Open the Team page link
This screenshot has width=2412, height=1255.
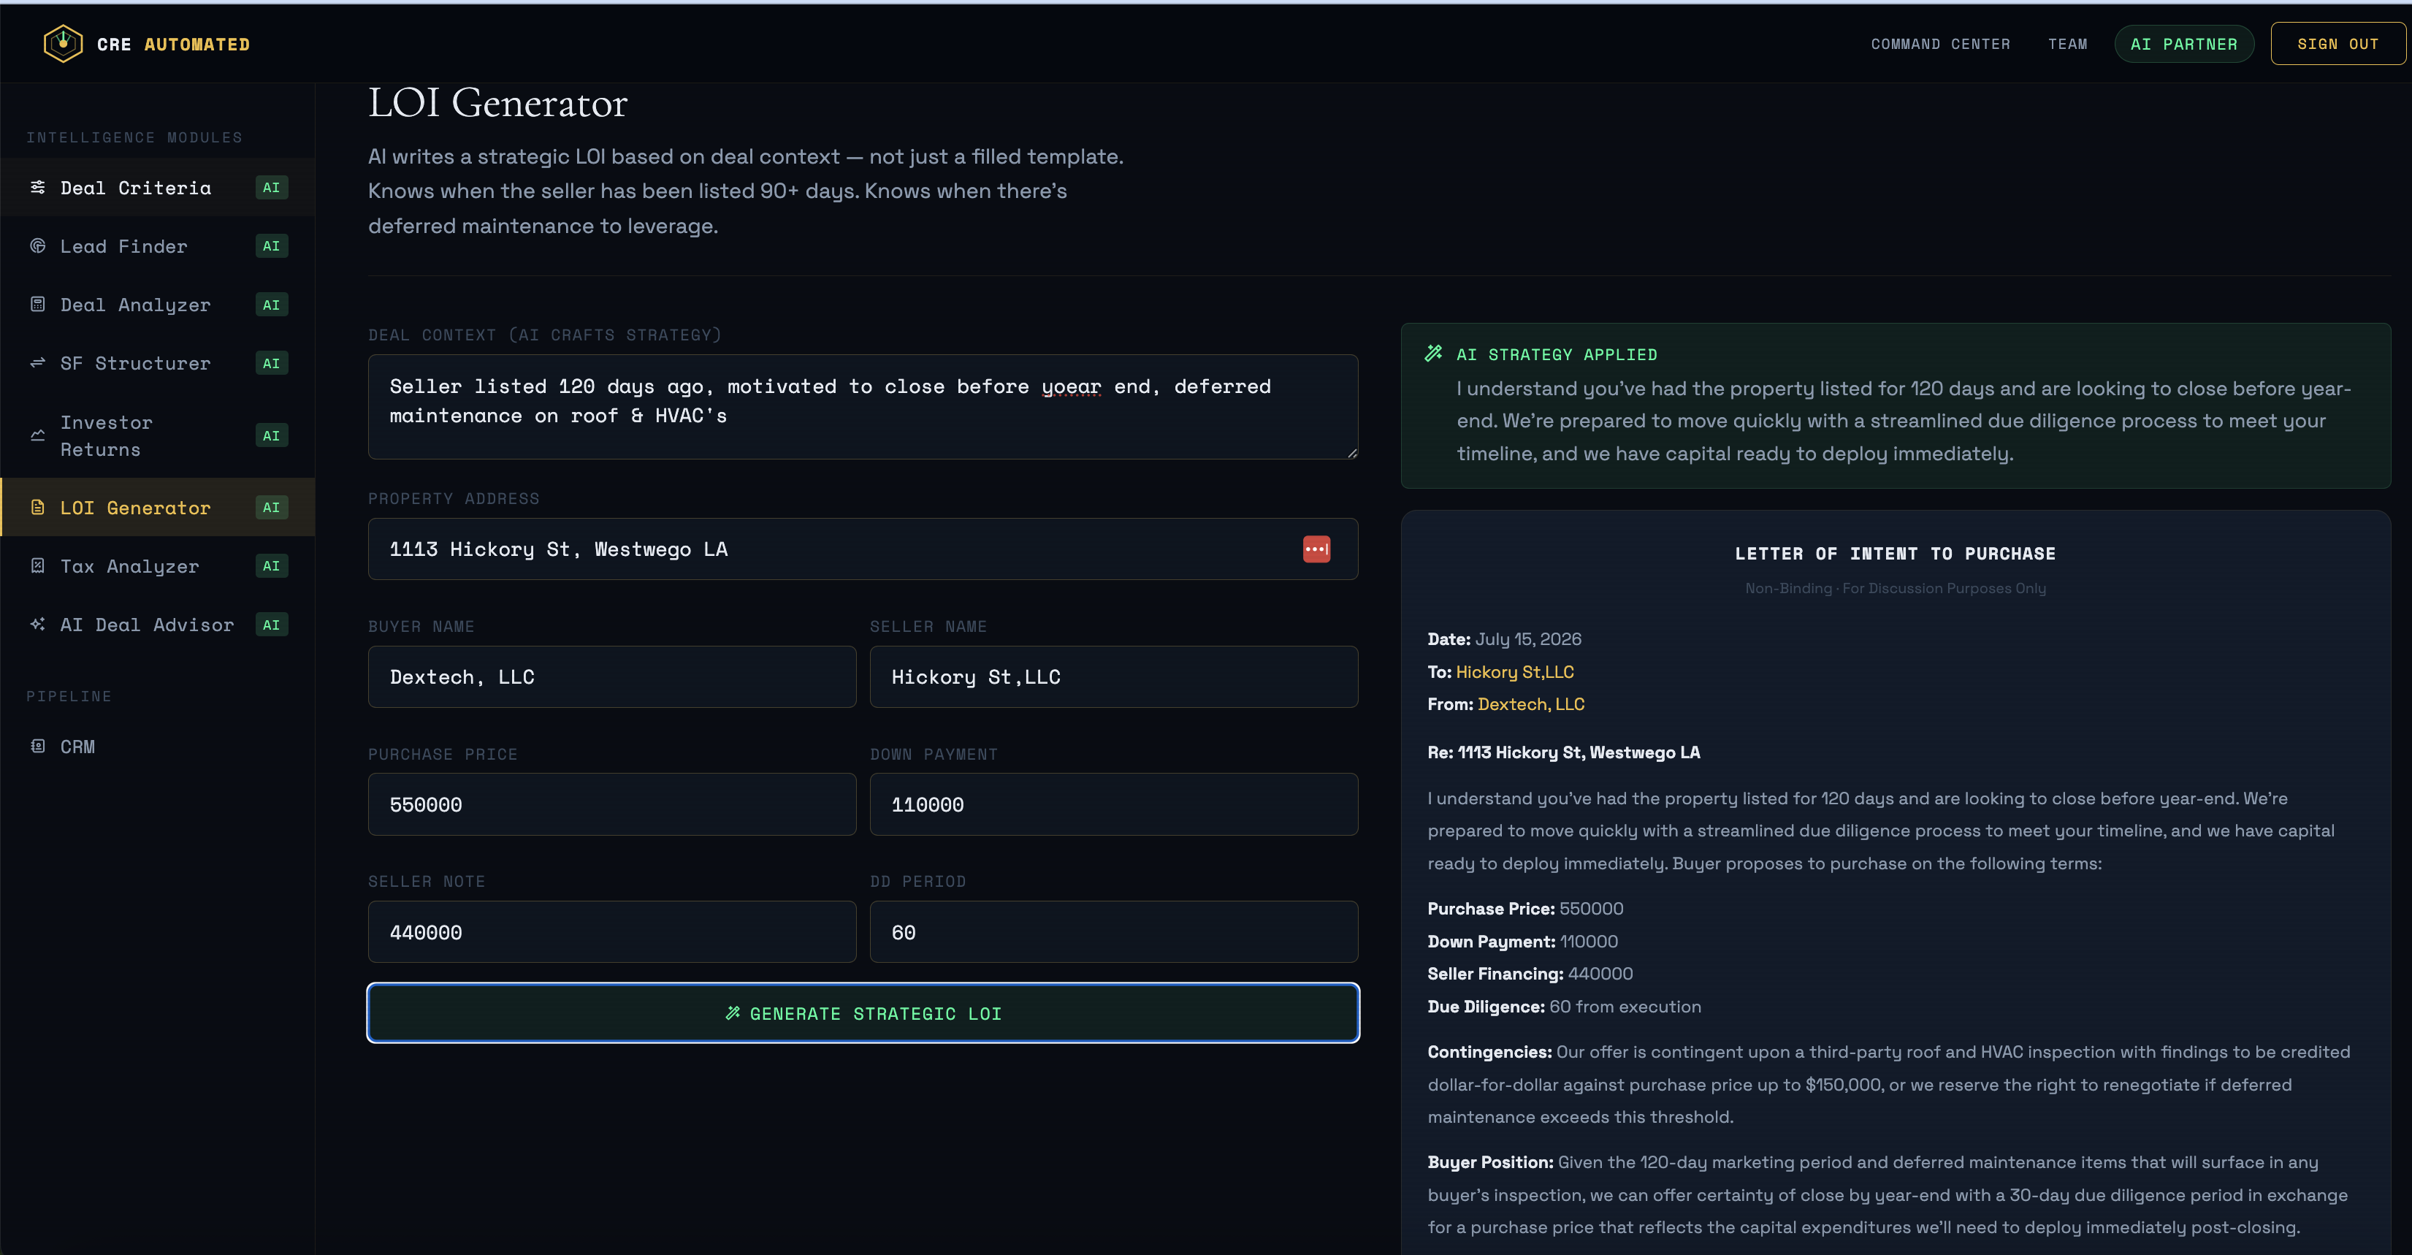(x=2067, y=44)
